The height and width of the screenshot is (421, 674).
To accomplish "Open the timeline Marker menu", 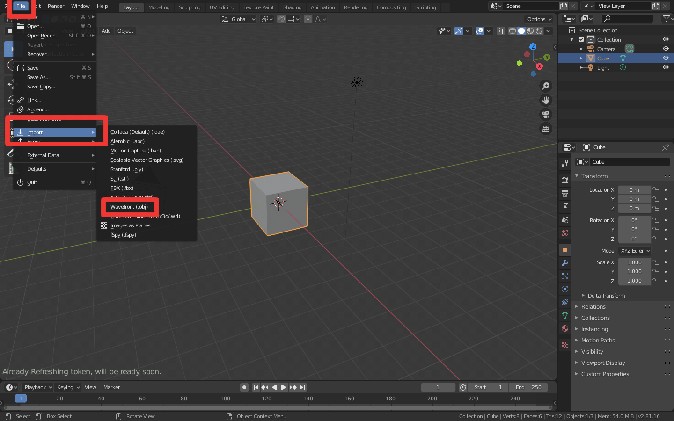I will pos(112,387).
